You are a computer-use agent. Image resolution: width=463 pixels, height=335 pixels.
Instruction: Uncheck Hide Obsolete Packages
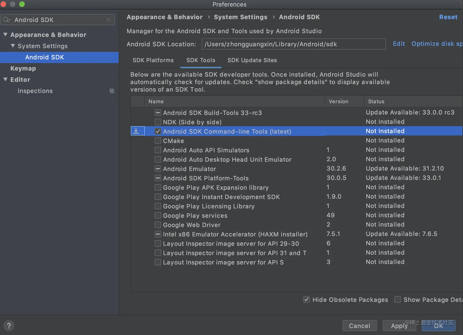[306, 299]
